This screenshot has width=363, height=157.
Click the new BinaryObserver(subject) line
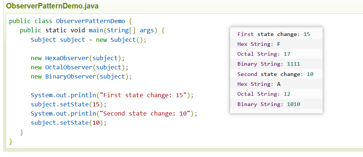(x=81, y=77)
